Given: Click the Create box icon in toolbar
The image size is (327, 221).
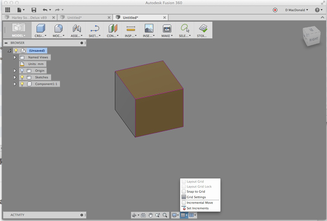Looking at the screenshot, I should click(x=41, y=29).
